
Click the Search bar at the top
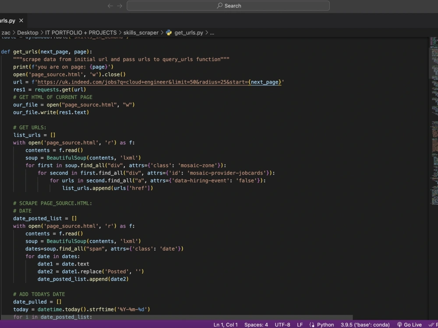coord(228,6)
